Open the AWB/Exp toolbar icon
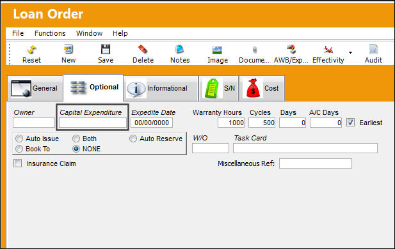Image resolution: width=395 pixels, height=249 pixels. coord(291,50)
